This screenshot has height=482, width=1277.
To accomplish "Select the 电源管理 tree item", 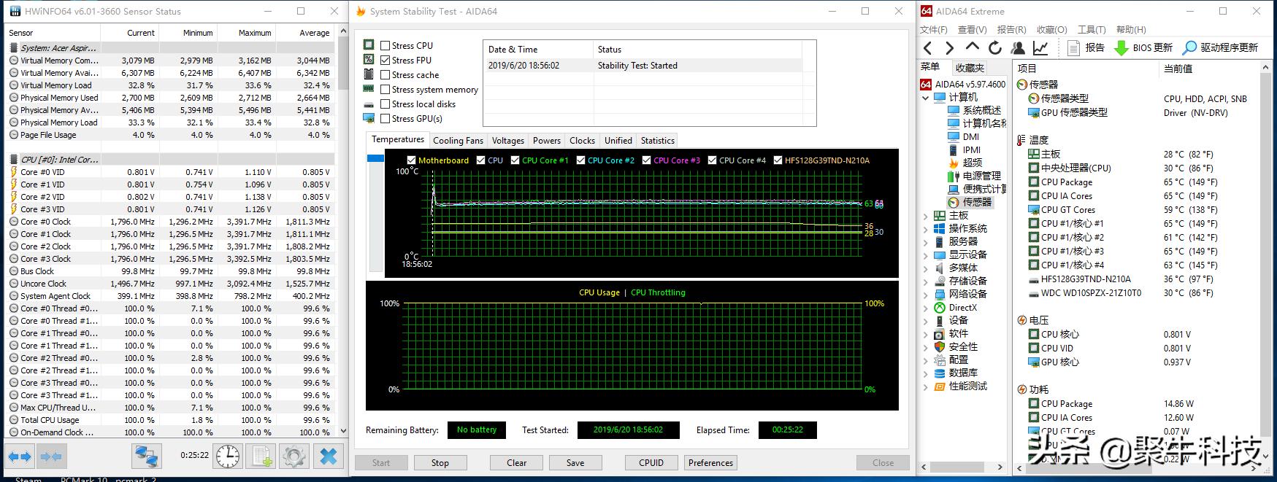I will (981, 176).
